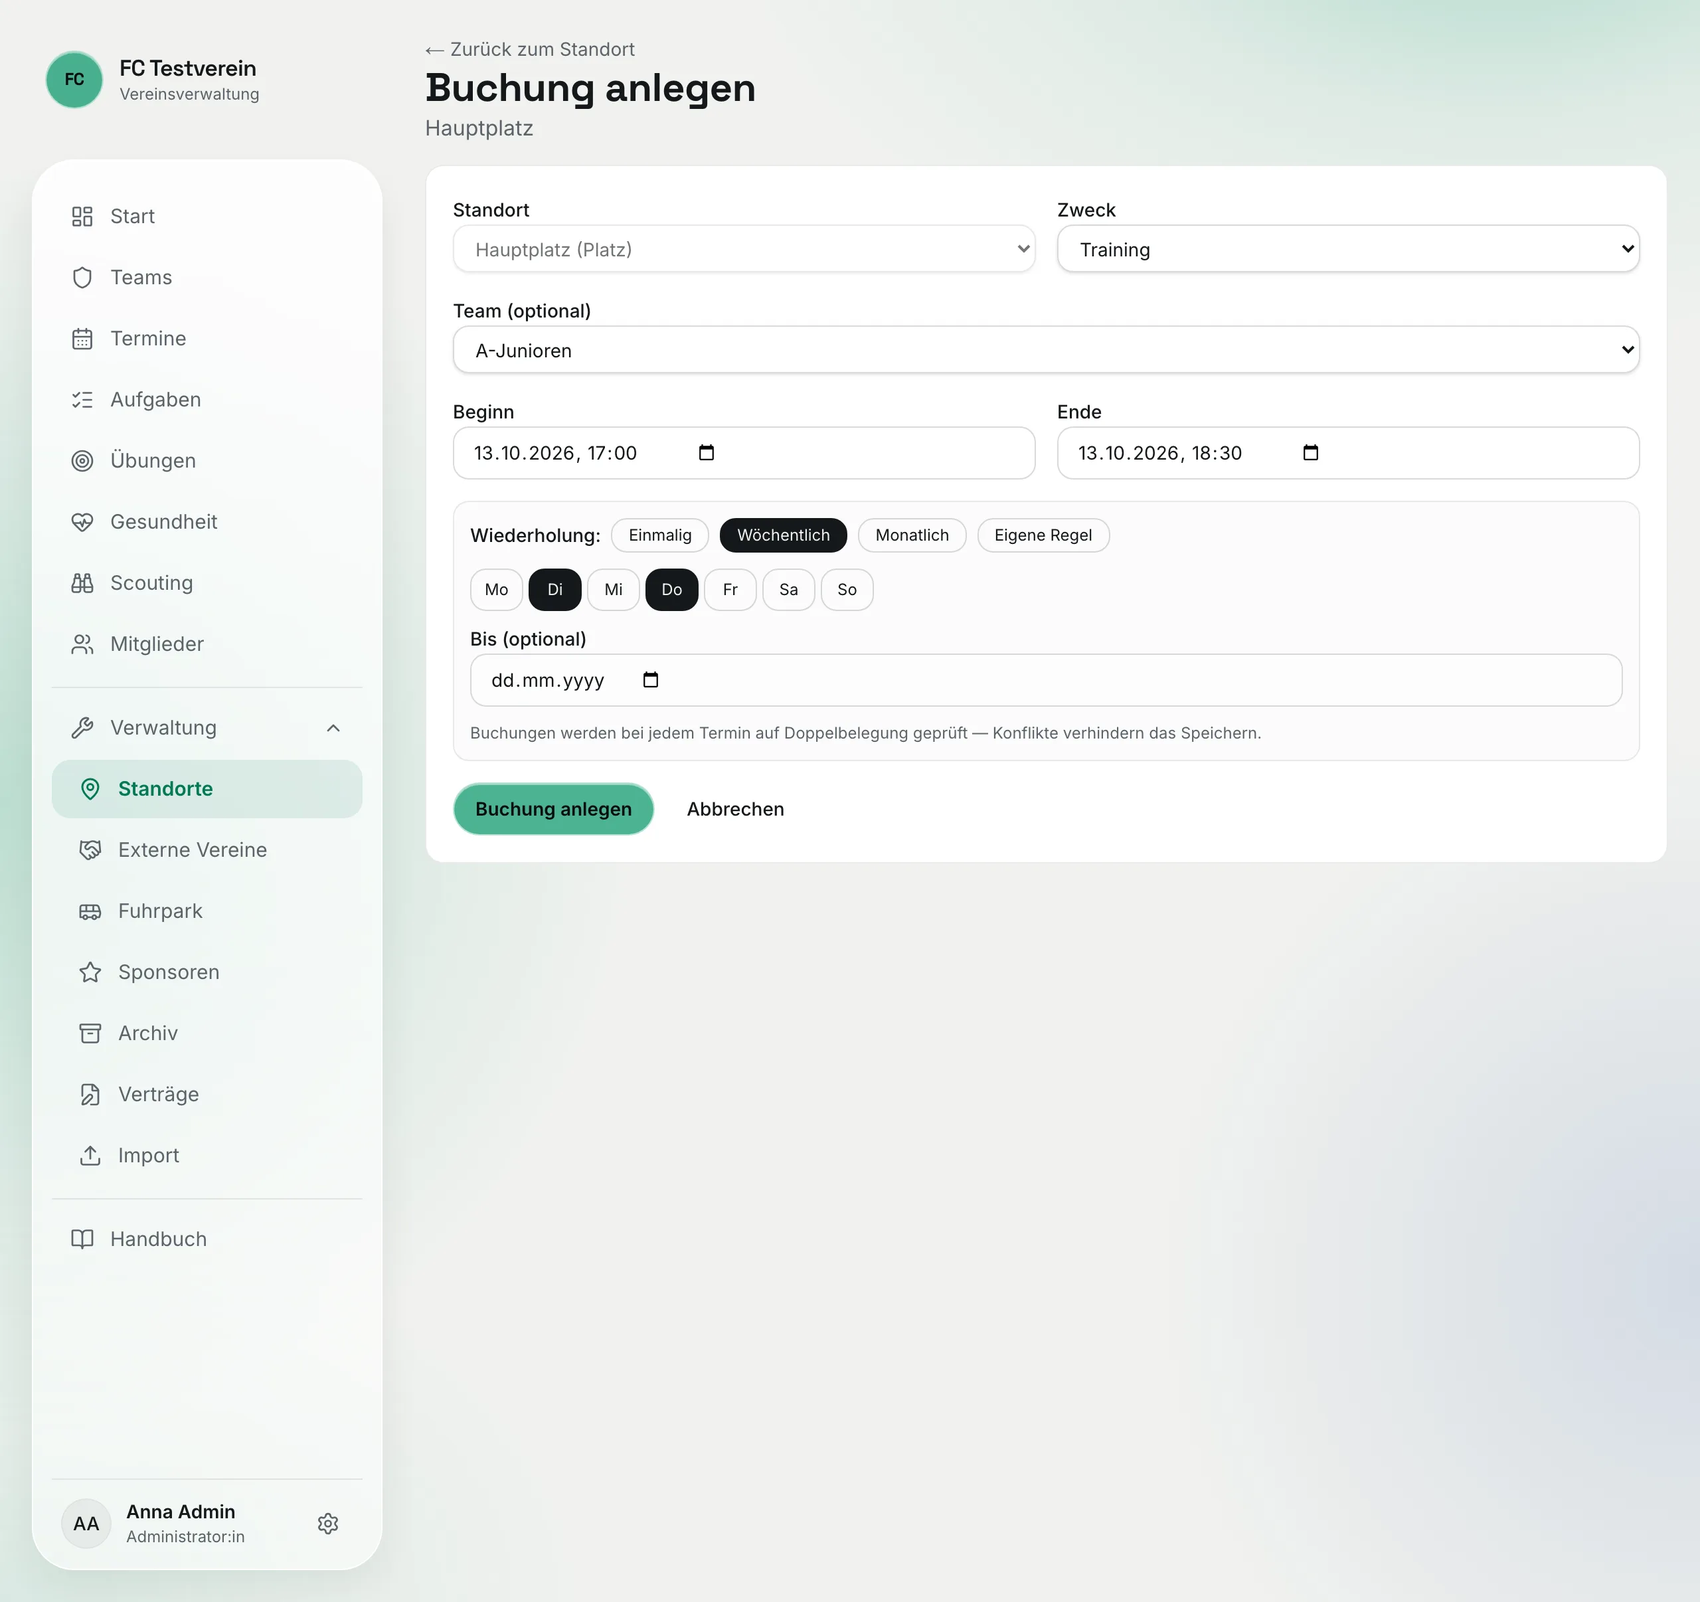Viewport: 1700px width, 1602px height.
Task: Select Eigene Regel repetition option
Action: [x=1043, y=535]
